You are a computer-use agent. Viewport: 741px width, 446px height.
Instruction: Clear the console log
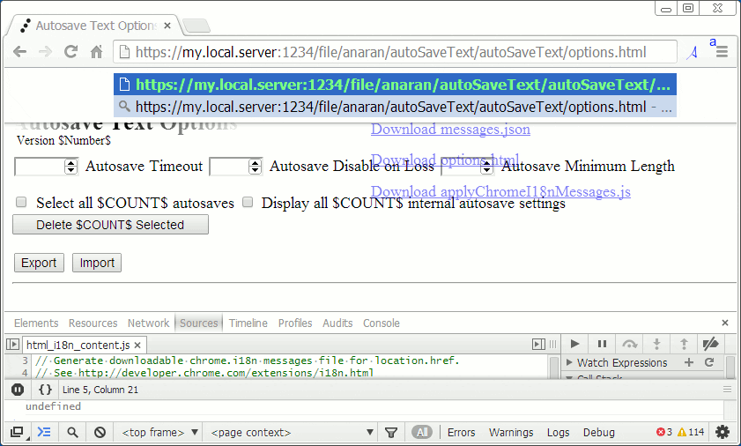tap(100, 433)
